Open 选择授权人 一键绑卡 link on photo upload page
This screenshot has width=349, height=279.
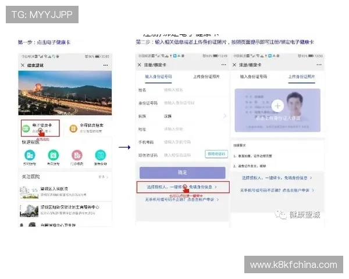coord(277,178)
